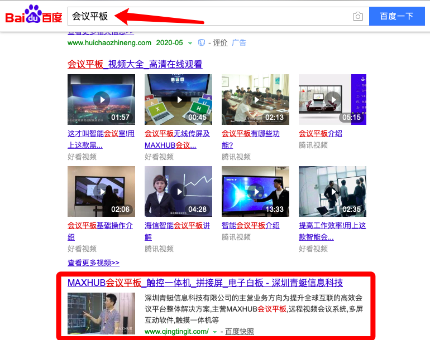The width and height of the screenshot is (430, 340).
Task: Open camera image search icon
Action: coord(357,16)
